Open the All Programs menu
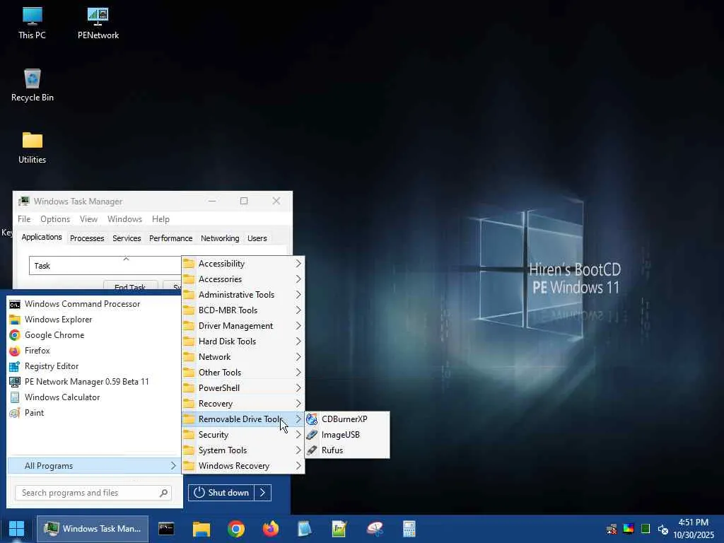 pos(94,466)
